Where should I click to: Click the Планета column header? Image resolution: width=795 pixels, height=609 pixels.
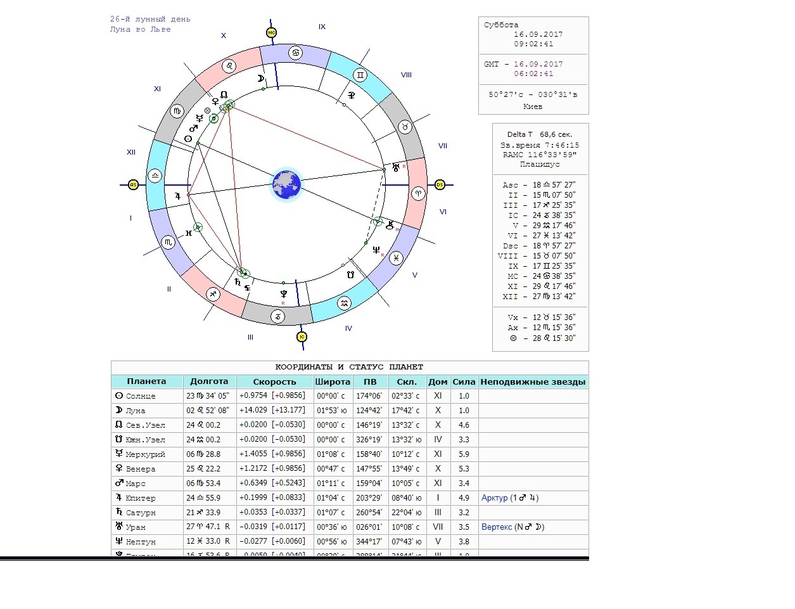click(146, 381)
